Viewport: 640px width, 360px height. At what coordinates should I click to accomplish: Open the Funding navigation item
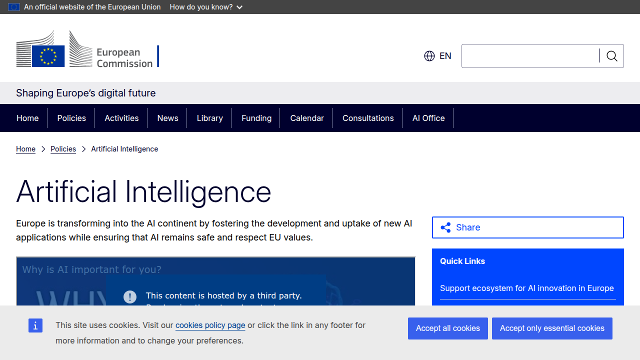click(256, 118)
